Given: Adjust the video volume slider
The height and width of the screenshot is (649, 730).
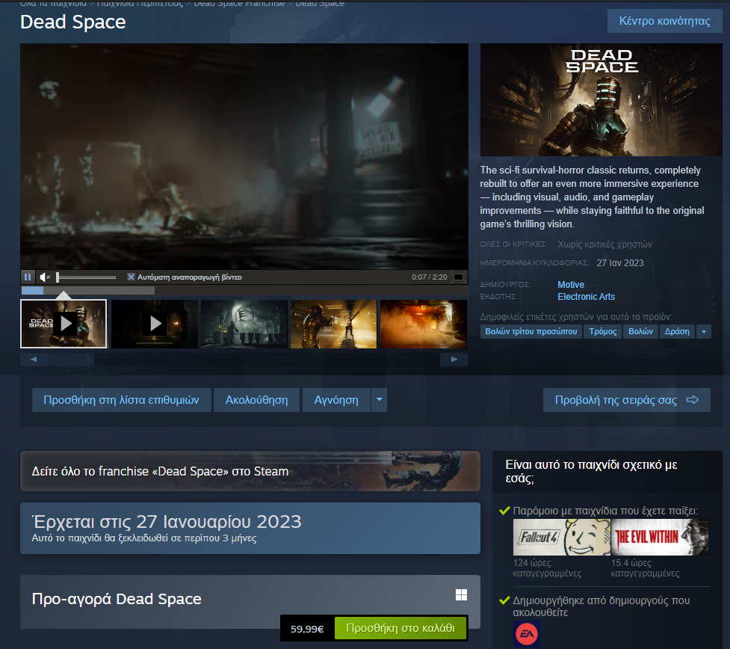Looking at the screenshot, I should (x=86, y=277).
